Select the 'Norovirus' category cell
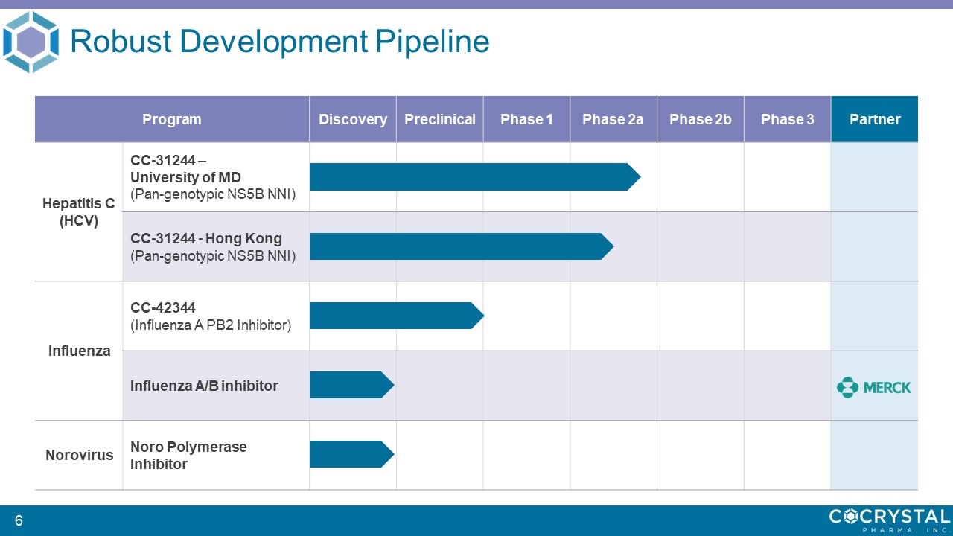The image size is (953, 536). pyautogui.click(x=79, y=455)
